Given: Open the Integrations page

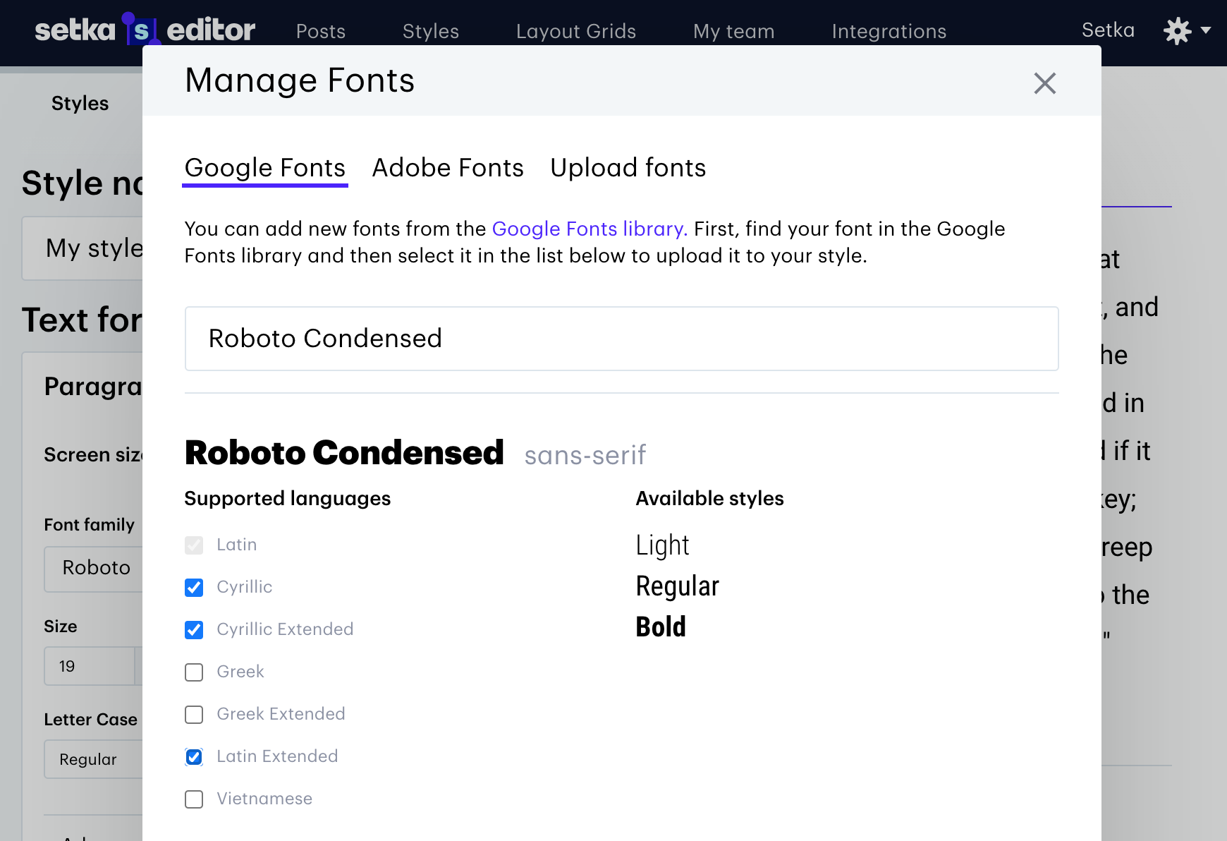Looking at the screenshot, I should [x=889, y=31].
